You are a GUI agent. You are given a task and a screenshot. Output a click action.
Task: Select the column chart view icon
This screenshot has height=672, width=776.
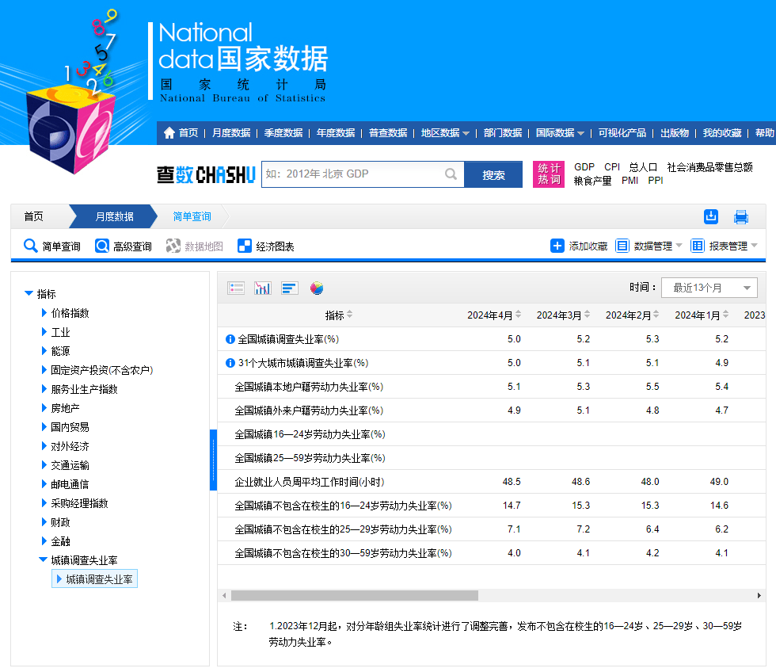[x=262, y=288]
